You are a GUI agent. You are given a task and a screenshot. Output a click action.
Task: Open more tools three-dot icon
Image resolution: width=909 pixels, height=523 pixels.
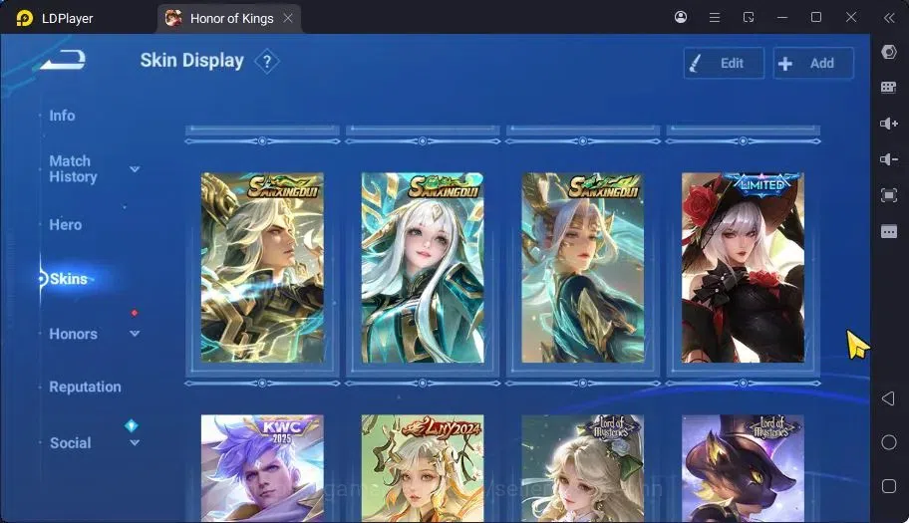pyautogui.click(x=889, y=232)
